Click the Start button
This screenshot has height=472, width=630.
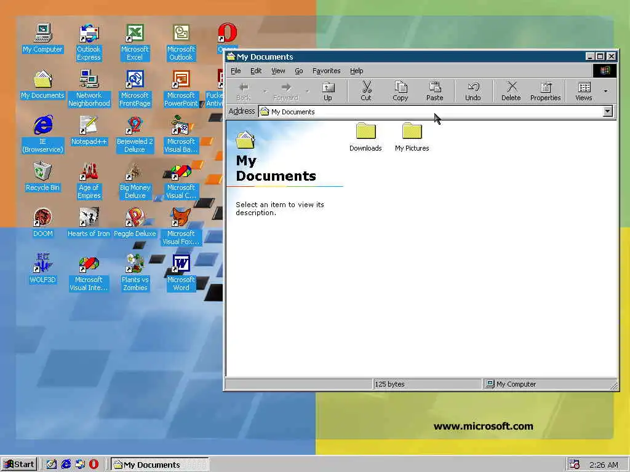point(19,465)
